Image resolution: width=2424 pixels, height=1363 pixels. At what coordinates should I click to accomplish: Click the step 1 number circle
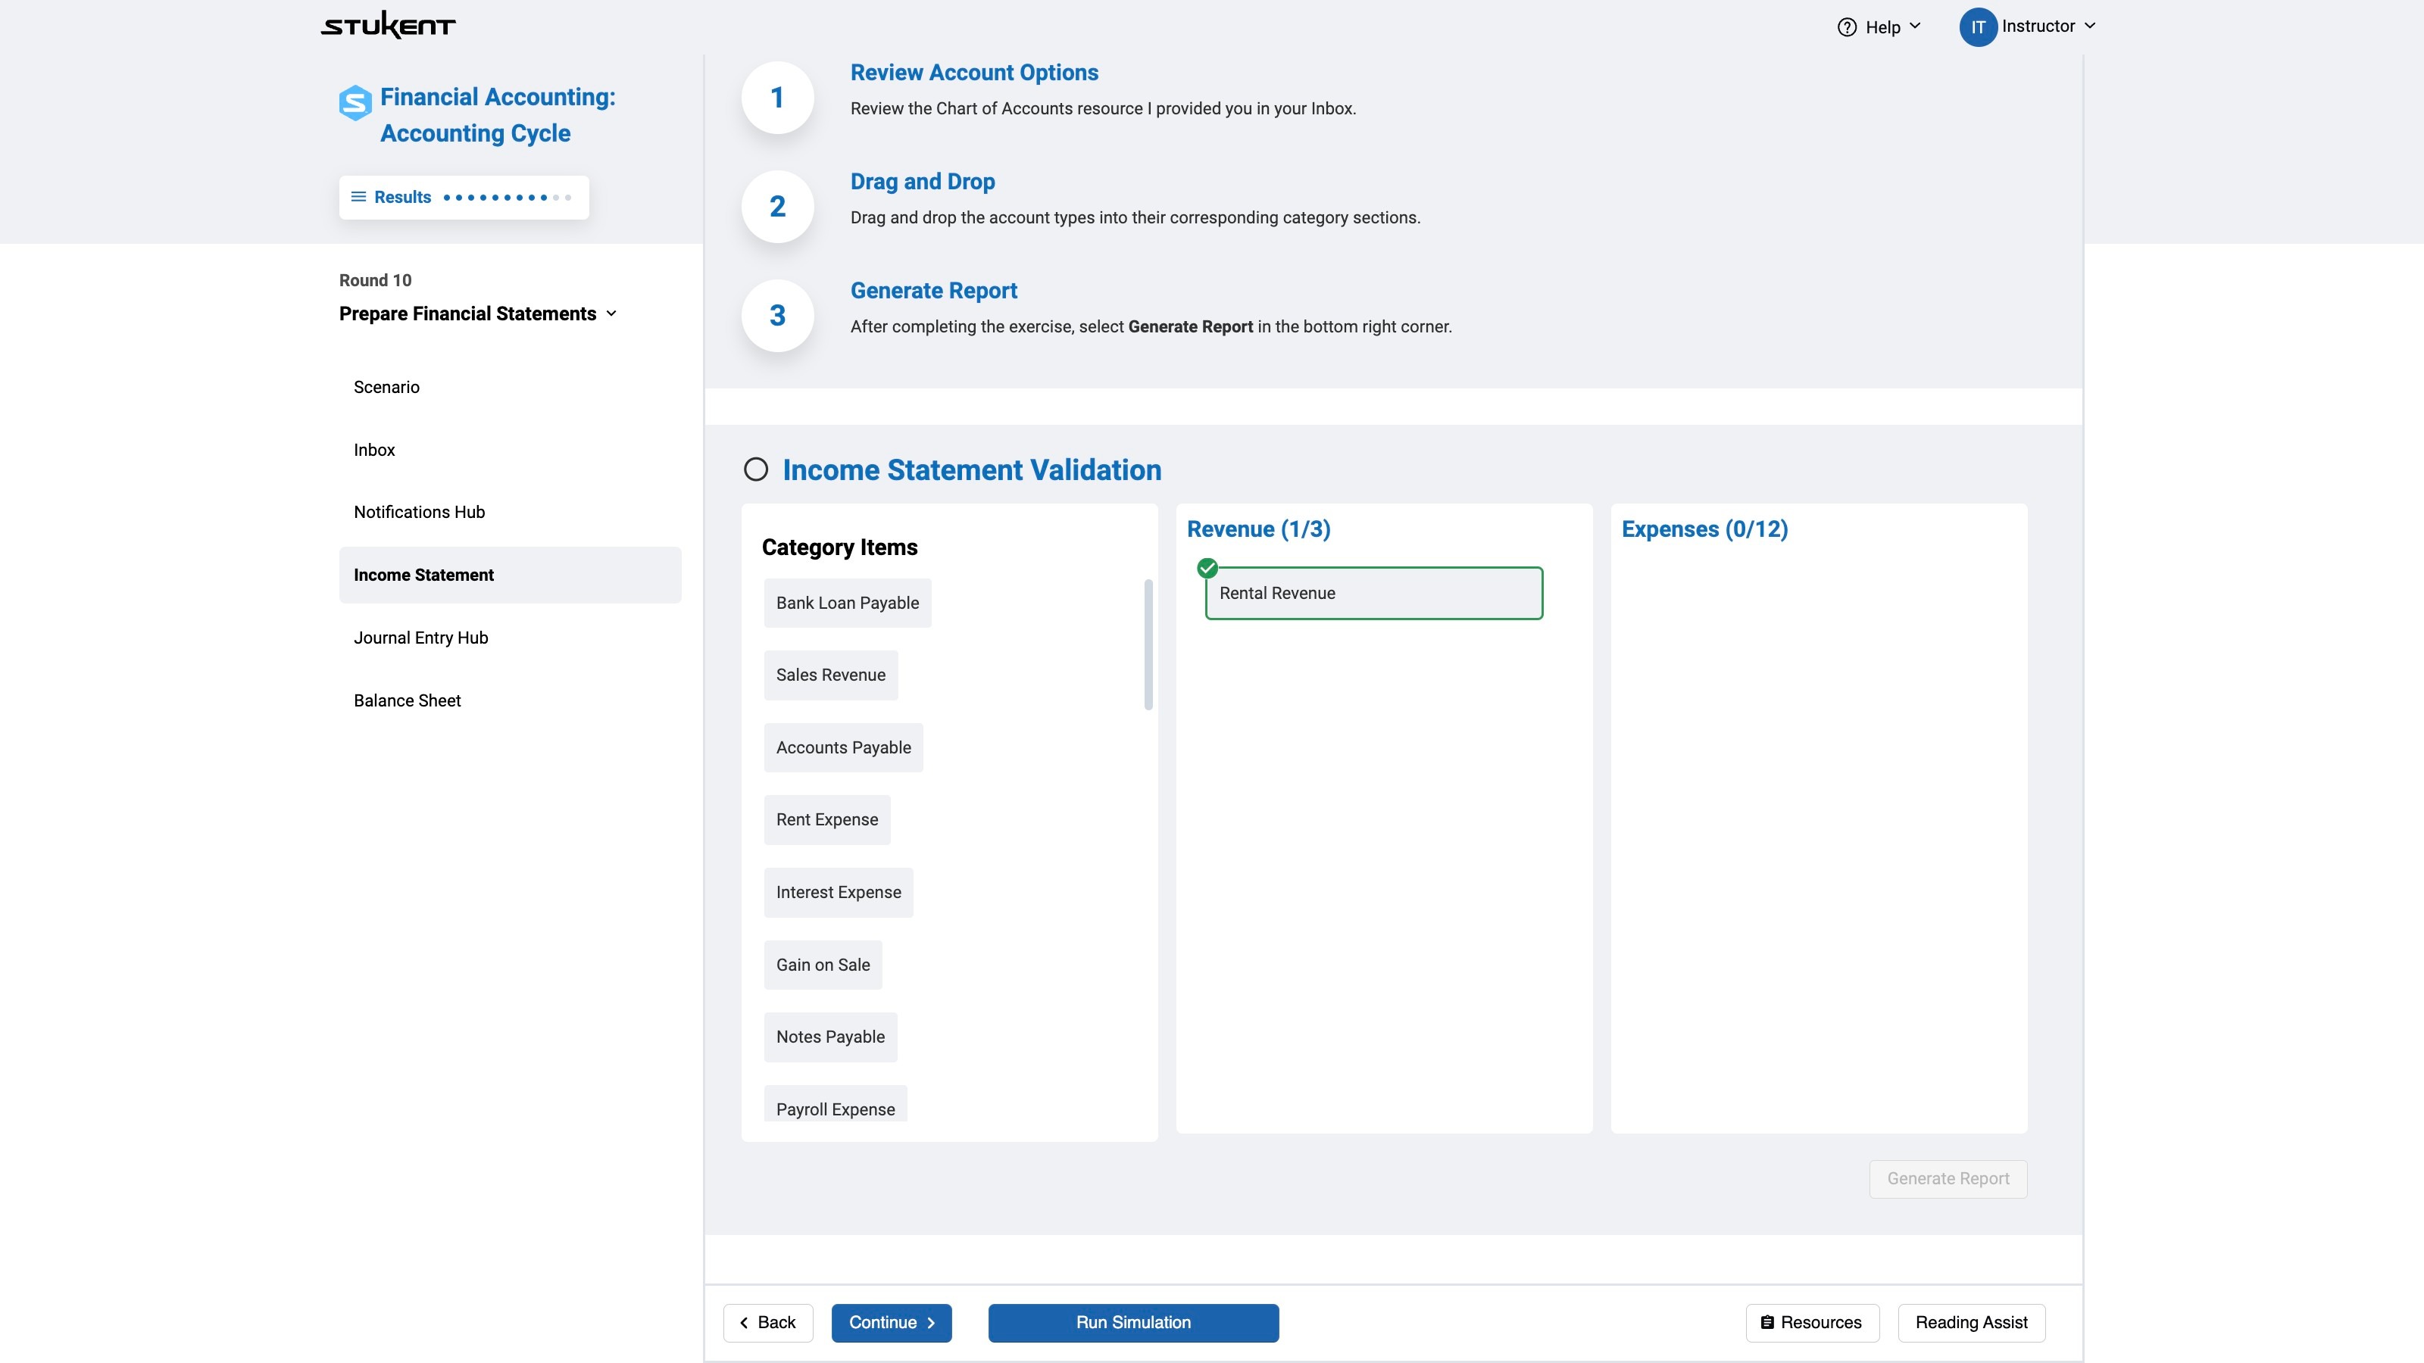click(777, 98)
